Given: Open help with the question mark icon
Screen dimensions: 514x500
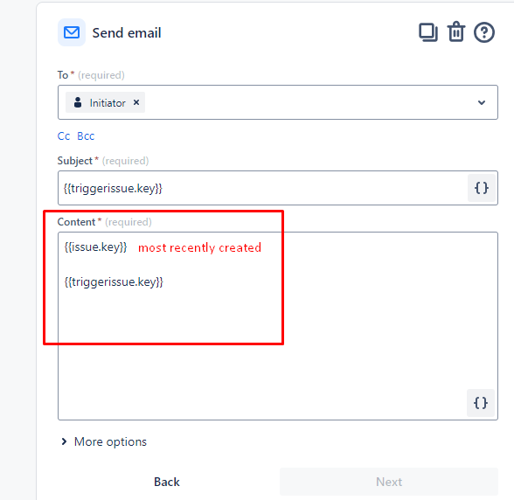Looking at the screenshot, I should pos(484,32).
